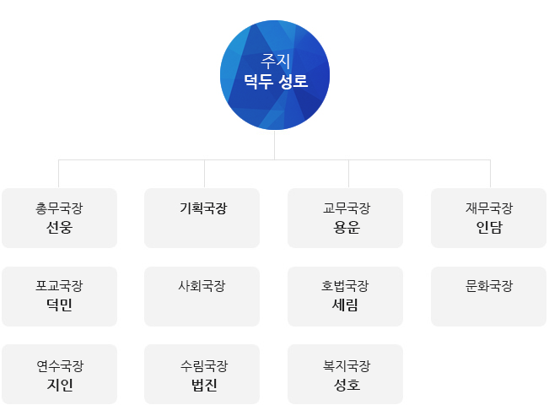Click the name 선웅

click(59, 228)
